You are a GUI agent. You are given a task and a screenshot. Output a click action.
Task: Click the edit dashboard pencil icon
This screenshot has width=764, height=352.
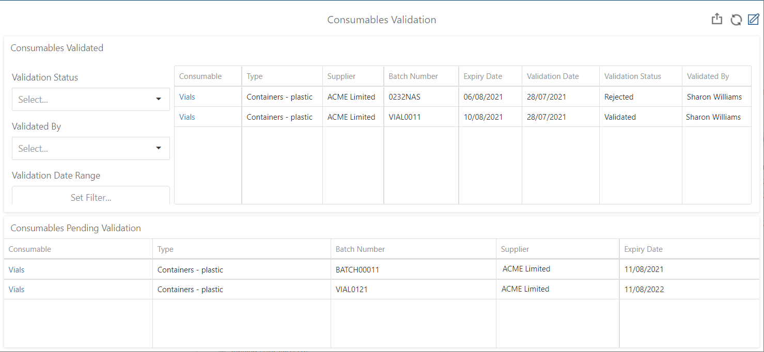click(x=753, y=20)
